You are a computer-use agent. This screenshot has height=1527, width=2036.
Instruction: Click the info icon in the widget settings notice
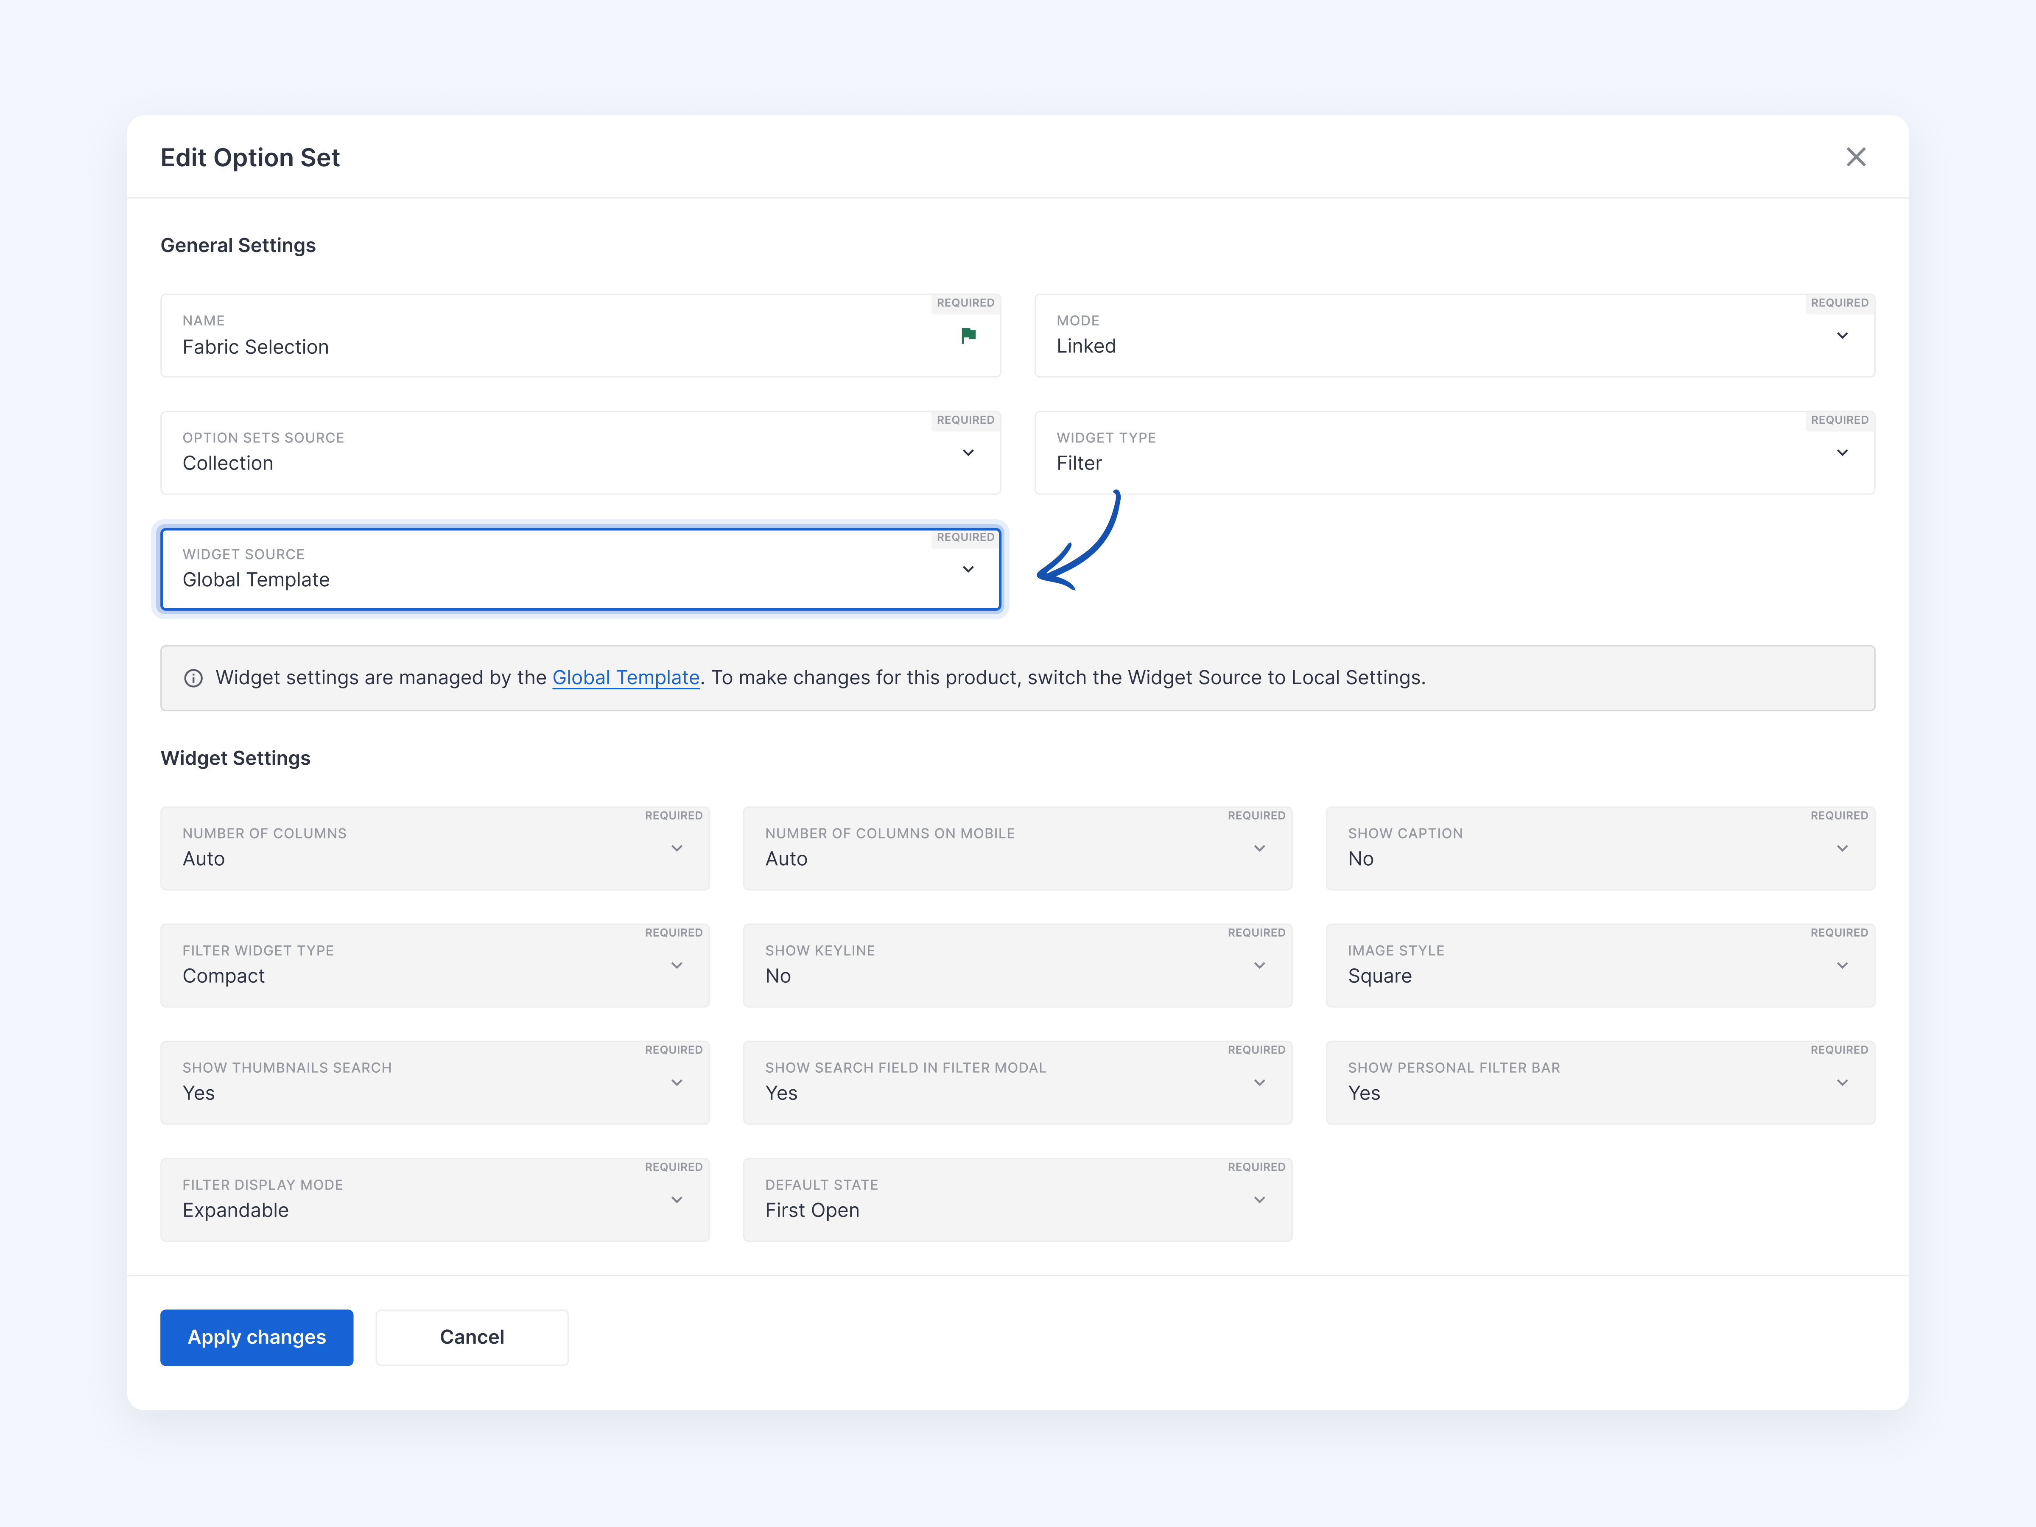193,677
